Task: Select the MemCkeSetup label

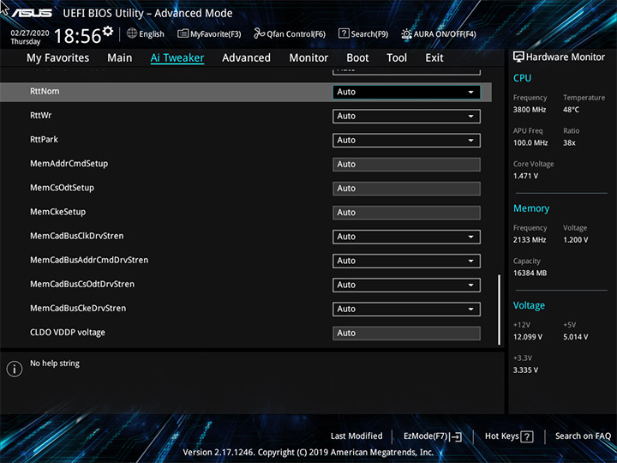Action: pyautogui.click(x=57, y=212)
